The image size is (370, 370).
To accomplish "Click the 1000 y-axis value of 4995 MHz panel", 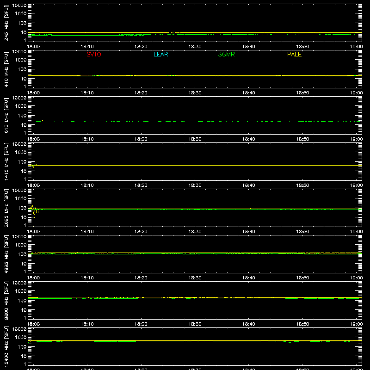I will 21,245.
